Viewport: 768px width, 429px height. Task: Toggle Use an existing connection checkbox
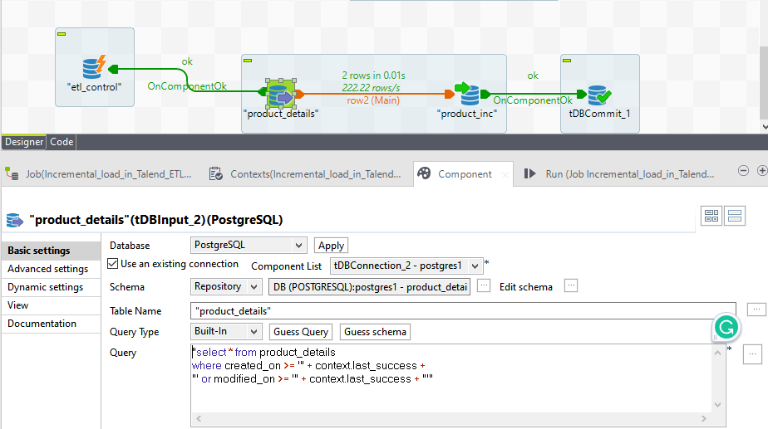pos(114,265)
